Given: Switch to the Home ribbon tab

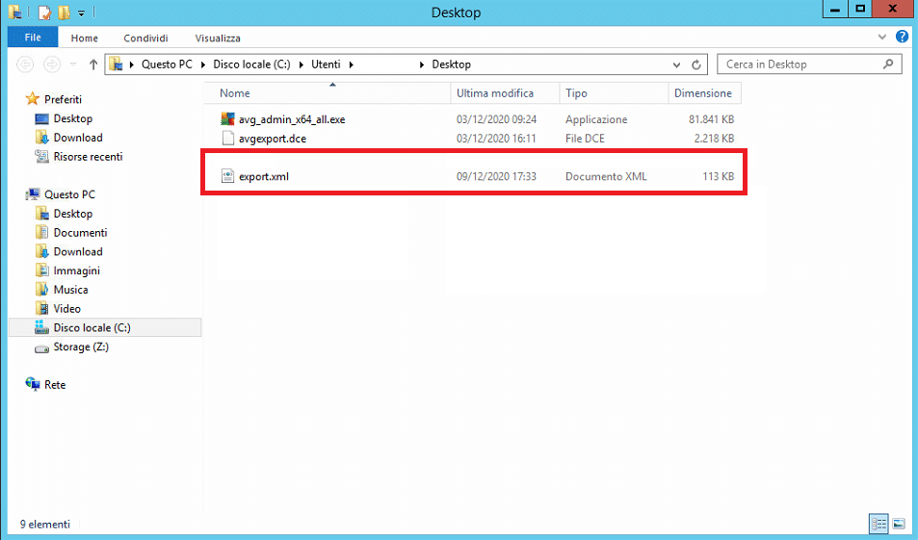Looking at the screenshot, I should coord(85,39).
